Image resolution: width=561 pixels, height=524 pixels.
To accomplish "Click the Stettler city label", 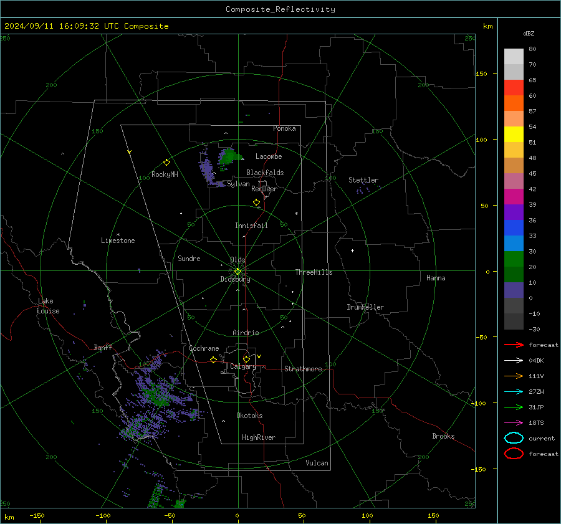I will (363, 180).
